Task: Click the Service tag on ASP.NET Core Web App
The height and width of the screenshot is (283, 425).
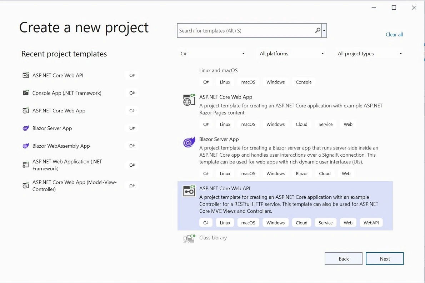Action: tap(325, 124)
